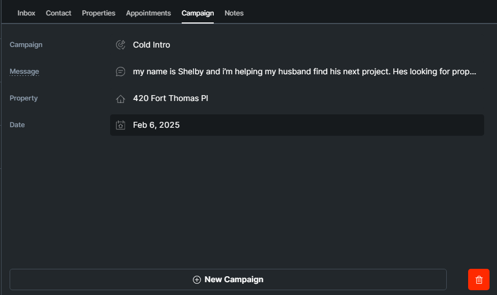The width and height of the screenshot is (497, 295).
Task: Click the calendar icon in Date field
Action: (121, 126)
